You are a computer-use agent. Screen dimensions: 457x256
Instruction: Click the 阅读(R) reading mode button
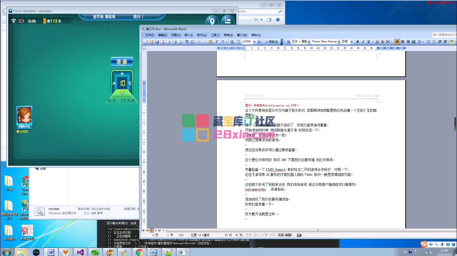pyautogui.click(x=271, y=42)
